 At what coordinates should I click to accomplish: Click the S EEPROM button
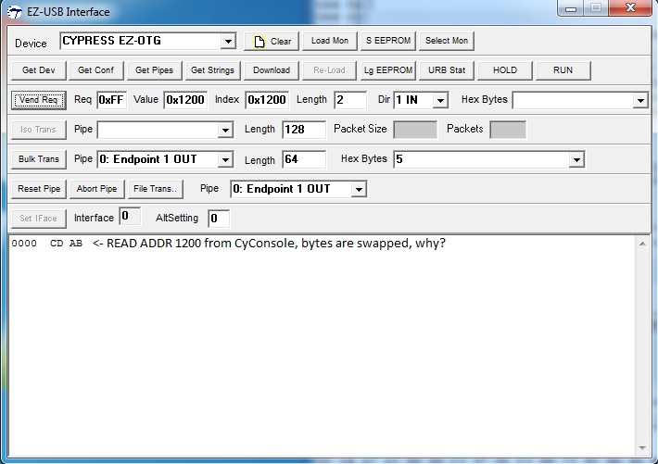pos(388,41)
